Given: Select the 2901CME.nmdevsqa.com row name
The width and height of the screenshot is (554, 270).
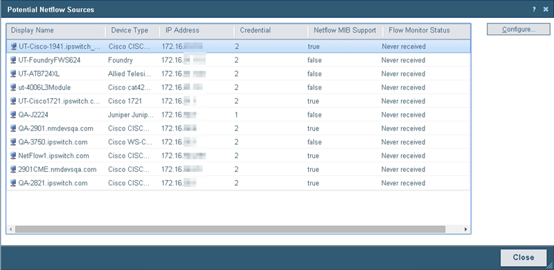Looking at the screenshot, I should (x=57, y=170).
